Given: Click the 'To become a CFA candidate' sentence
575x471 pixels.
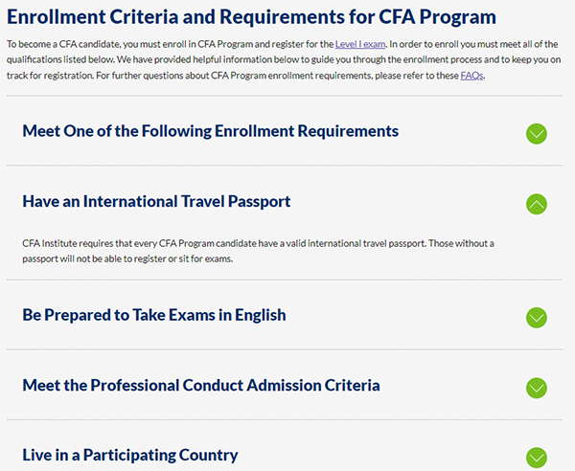Looking at the screenshot, I should [x=115, y=44].
